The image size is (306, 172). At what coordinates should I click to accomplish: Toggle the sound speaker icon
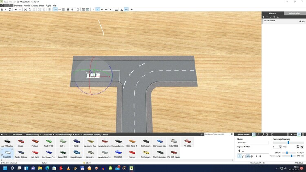(x=131, y=9)
